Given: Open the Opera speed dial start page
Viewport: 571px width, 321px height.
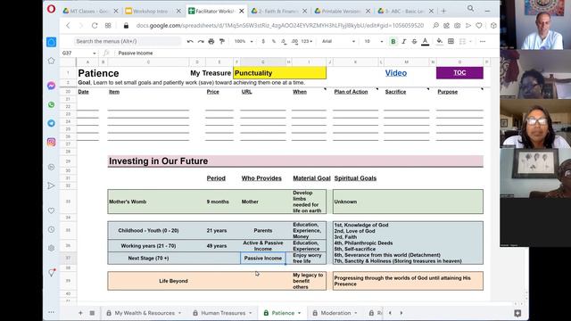Looking at the screenshot, I should [108, 26].
